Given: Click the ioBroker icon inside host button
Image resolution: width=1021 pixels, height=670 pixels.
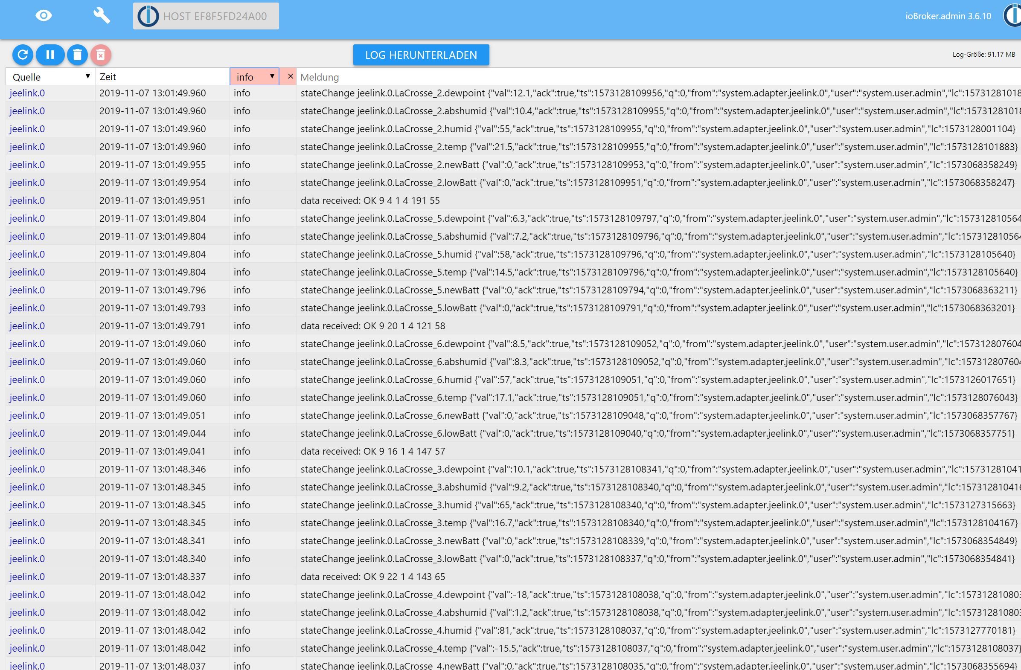Looking at the screenshot, I should coord(148,16).
